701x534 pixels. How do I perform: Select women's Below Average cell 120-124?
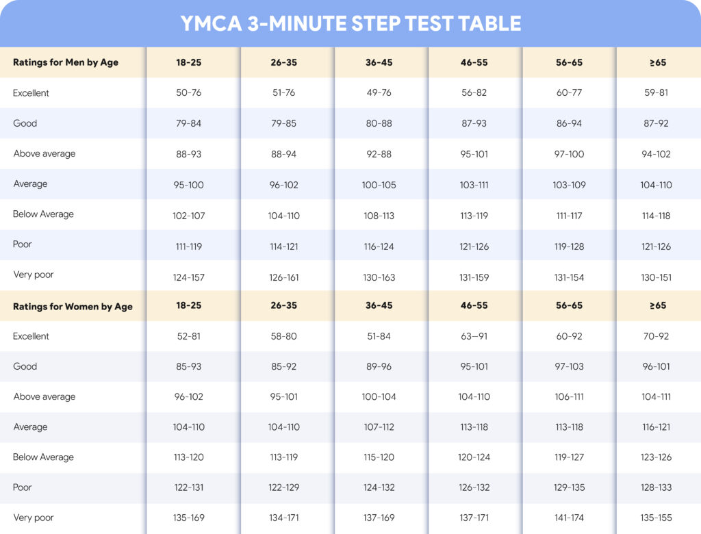[474, 457]
